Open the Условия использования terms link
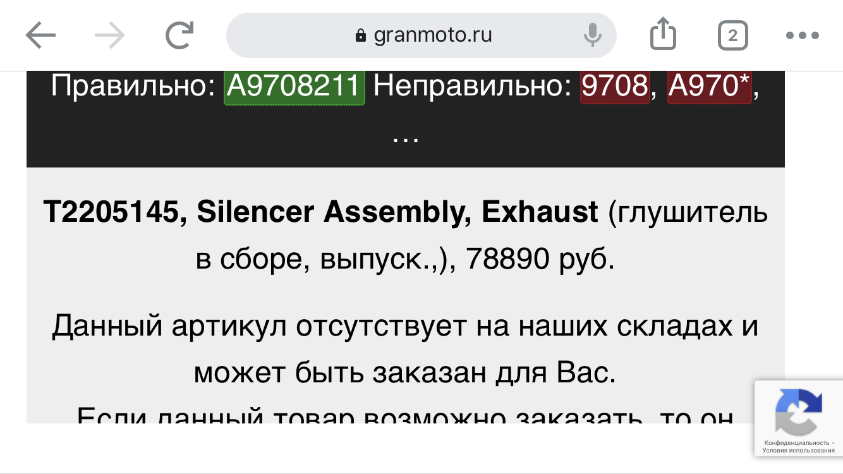 click(x=798, y=450)
